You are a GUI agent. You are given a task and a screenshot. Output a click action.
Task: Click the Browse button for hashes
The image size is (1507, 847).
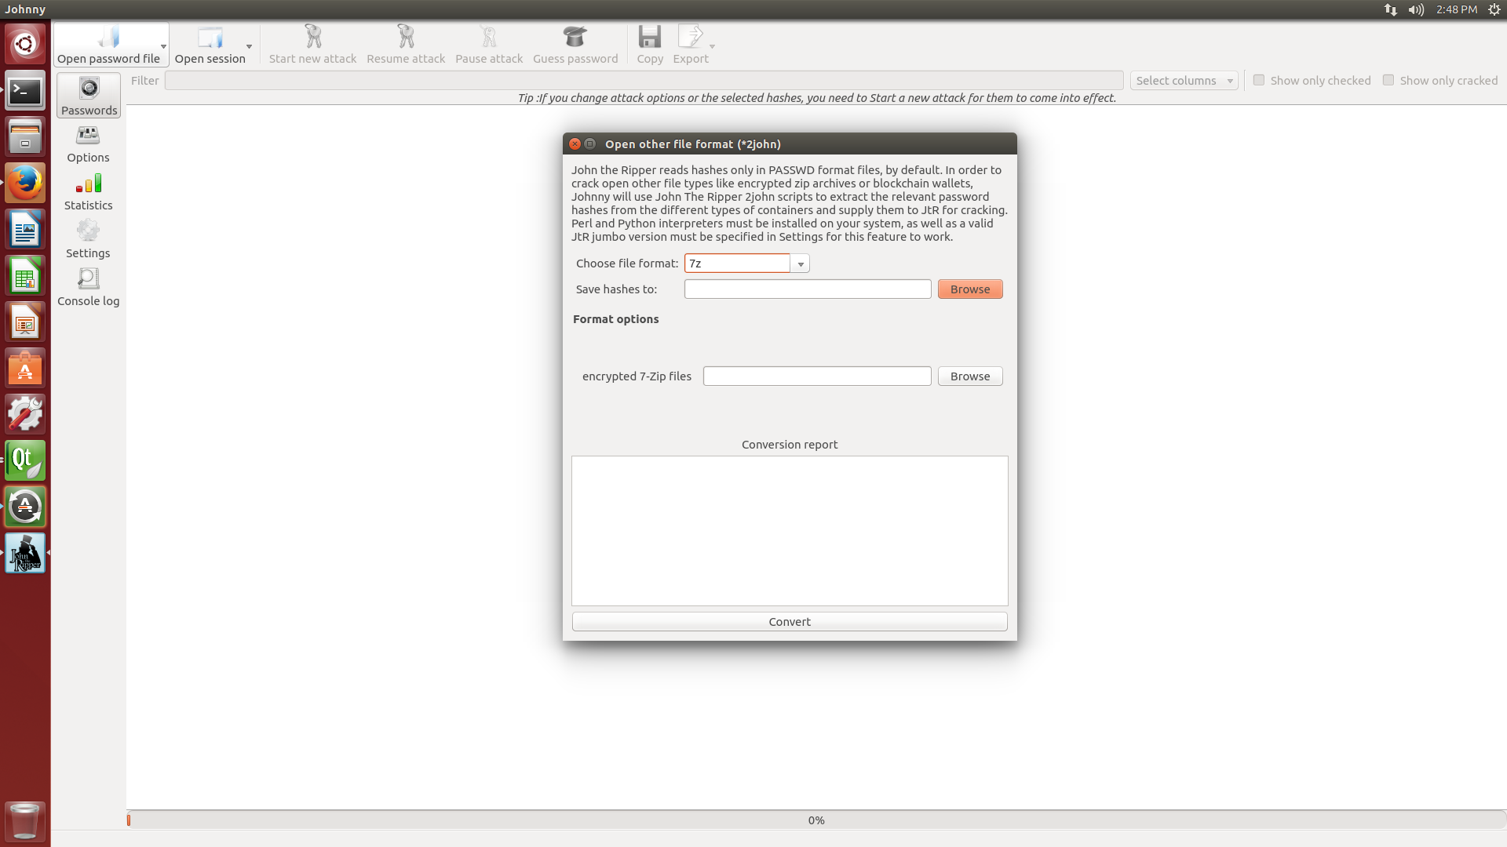click(x=970, y=289)
